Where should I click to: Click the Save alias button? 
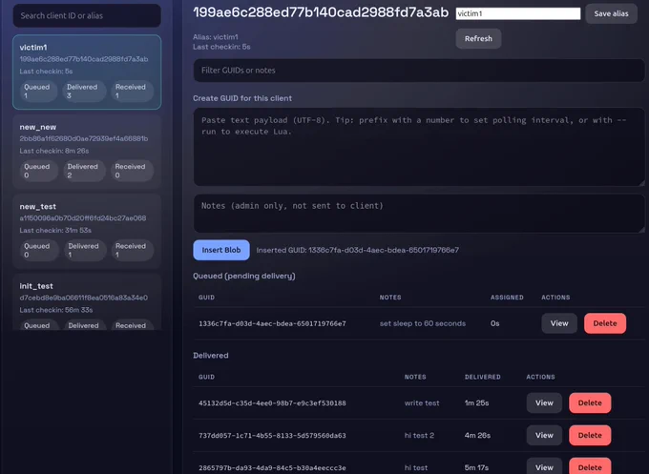(x=611, y=13)
